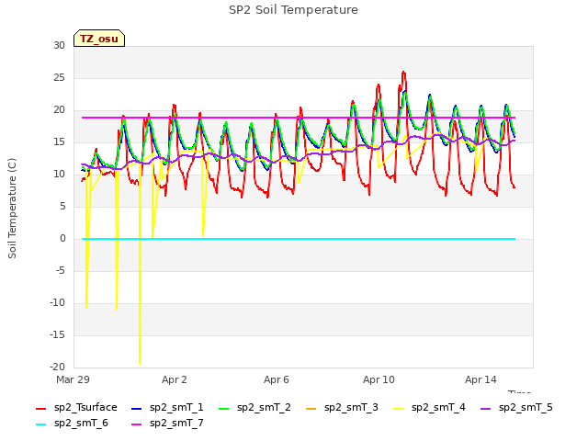Click the Apr 2 x-axis label
The image size is (588, 441).
pos(175,379)
